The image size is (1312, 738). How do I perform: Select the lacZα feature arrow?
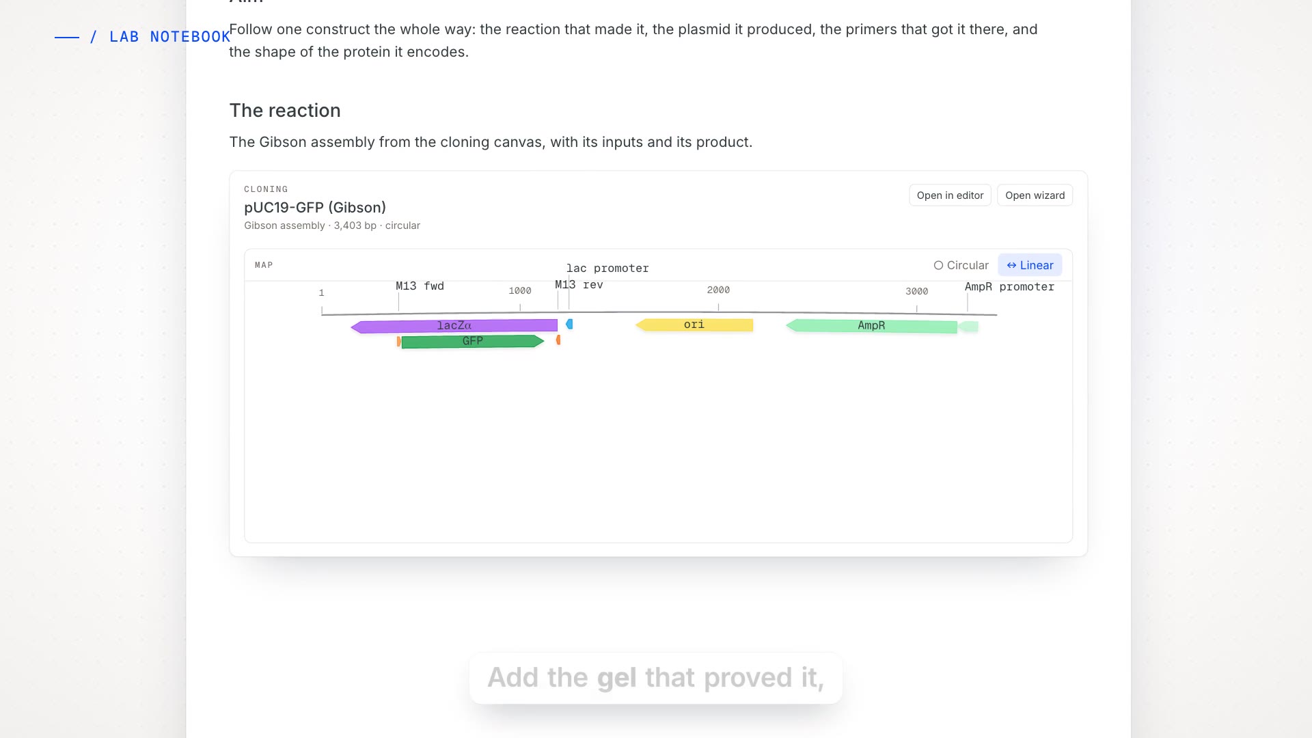(454, 326)
